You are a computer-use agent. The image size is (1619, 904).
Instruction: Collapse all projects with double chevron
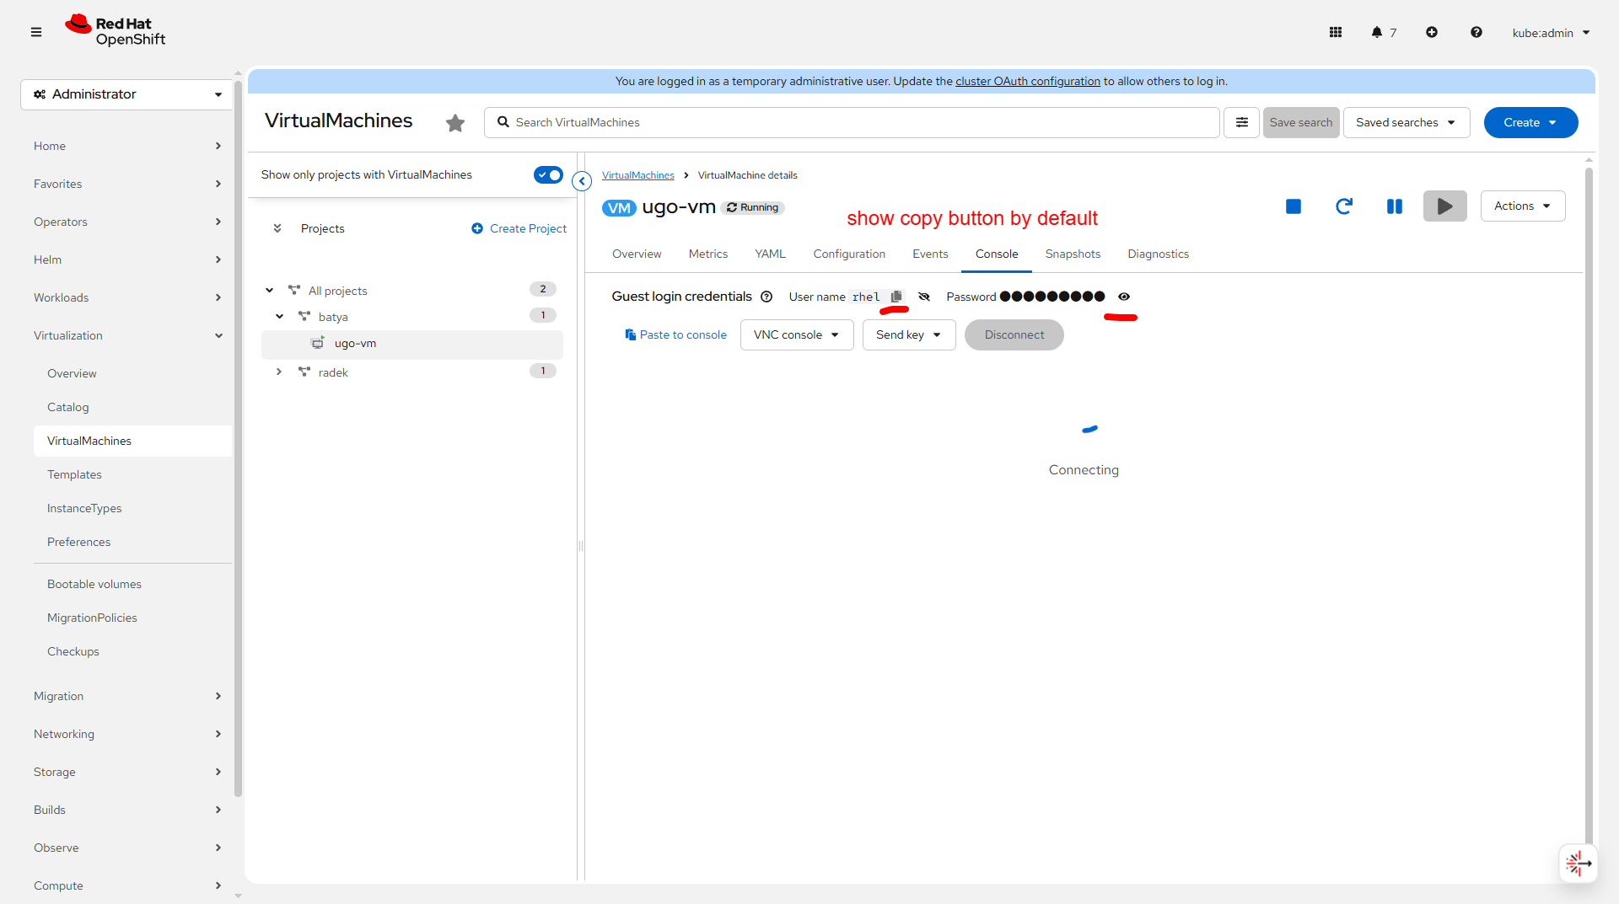pyautogui.click(x=277, y=228)
